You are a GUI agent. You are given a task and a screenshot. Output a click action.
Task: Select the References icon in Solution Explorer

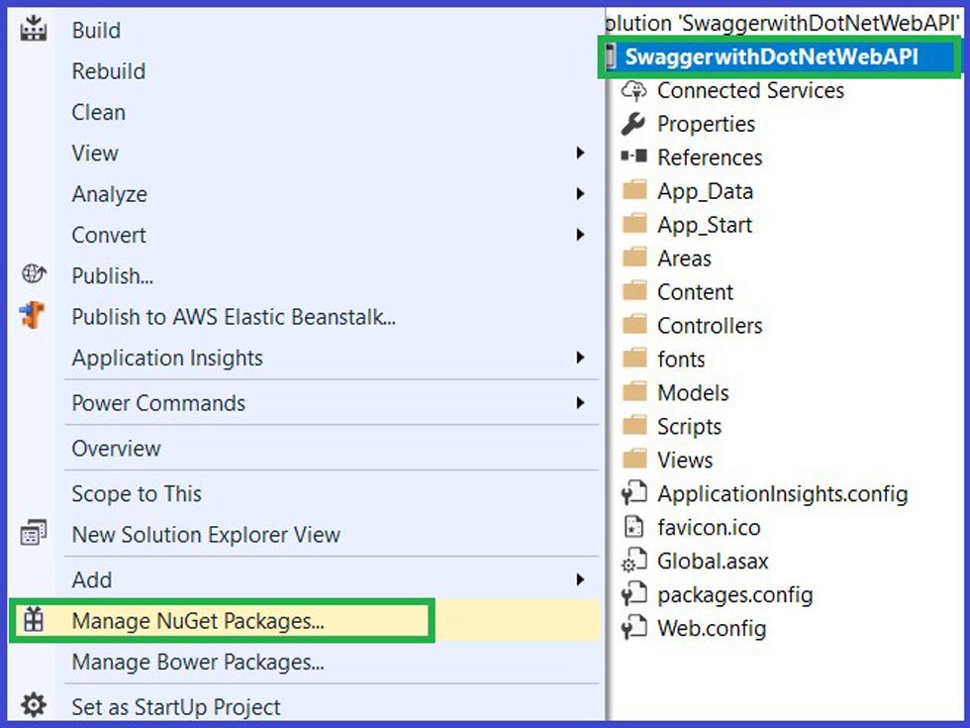(635, 156)
